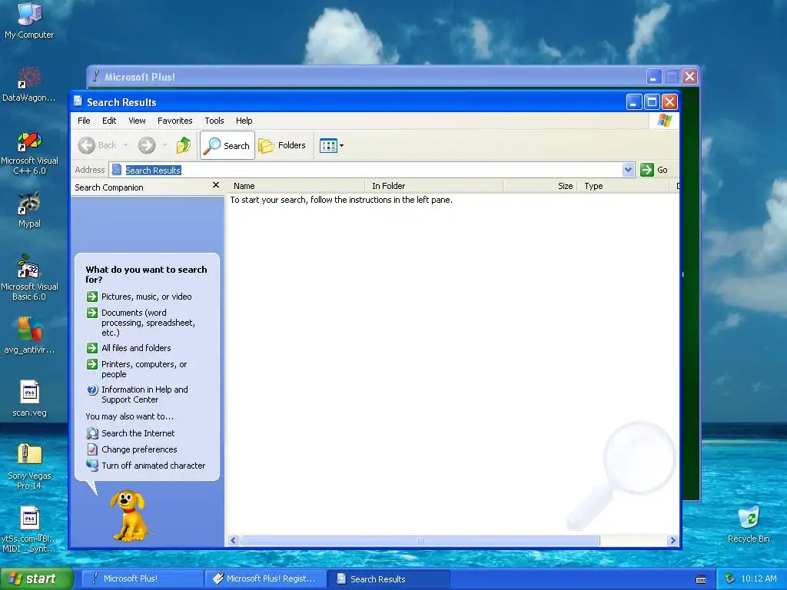Select the avg_antivir installer desktop icon

pyautogui.click(x=29, y=335)
